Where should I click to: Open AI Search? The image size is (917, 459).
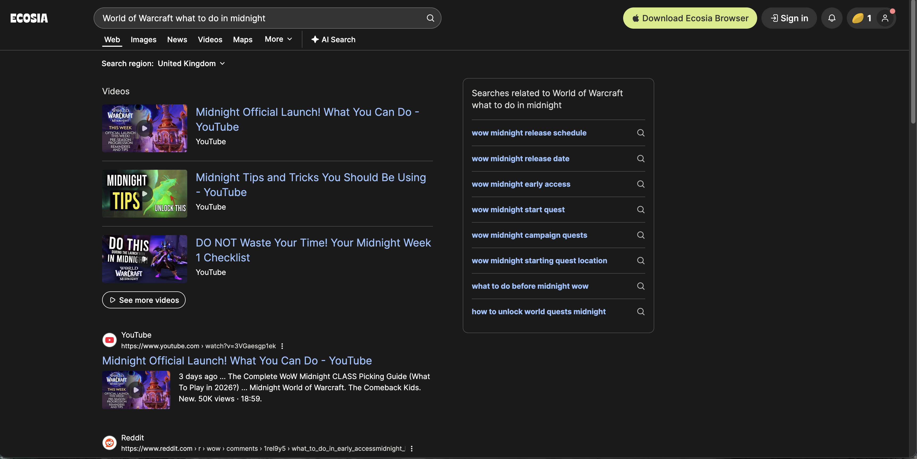332,40
